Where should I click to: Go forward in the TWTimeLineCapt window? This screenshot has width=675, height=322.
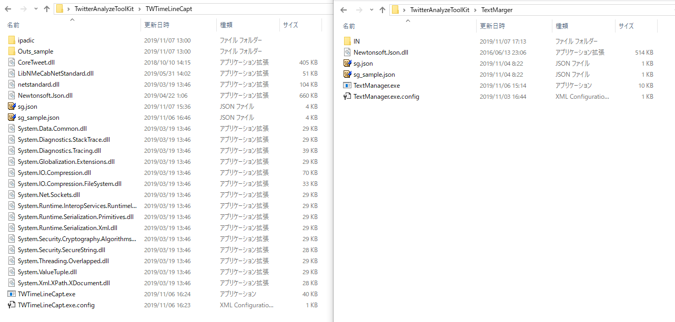23,9
